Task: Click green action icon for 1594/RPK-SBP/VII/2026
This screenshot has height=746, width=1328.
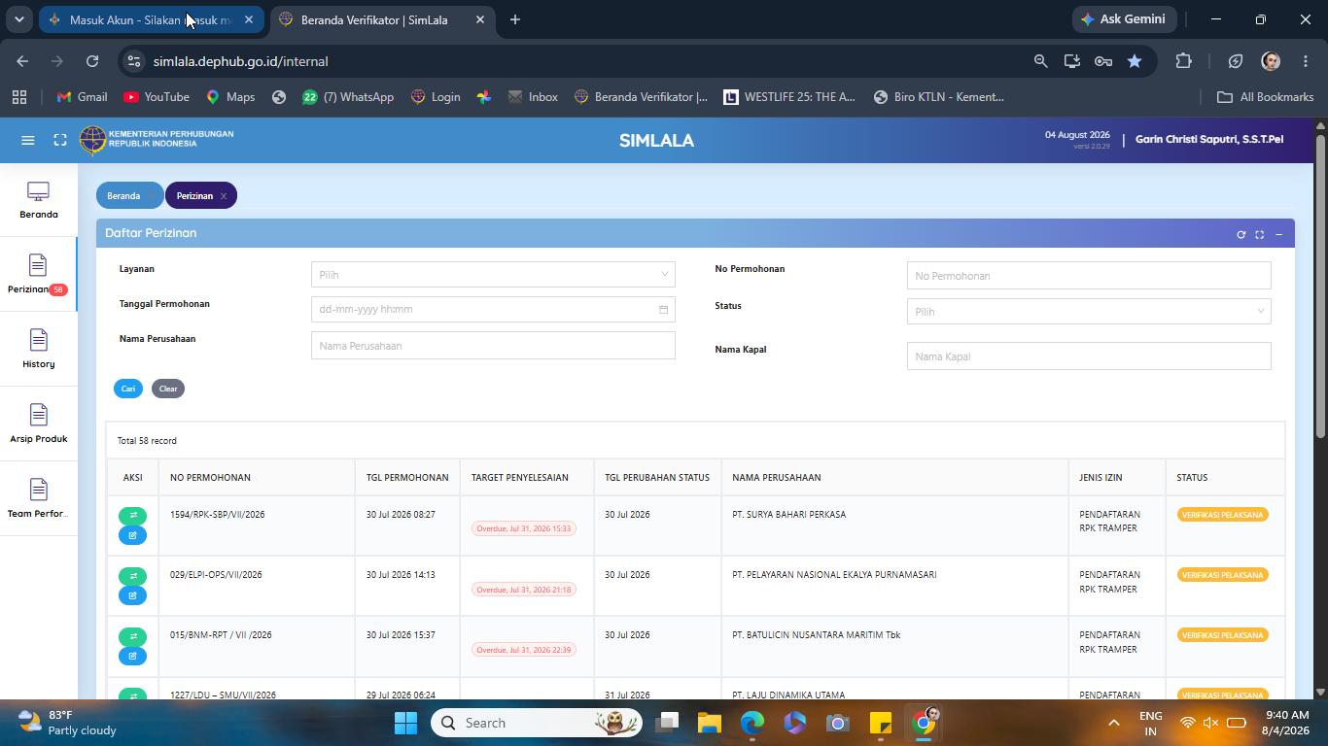Action: pos(132,516)
